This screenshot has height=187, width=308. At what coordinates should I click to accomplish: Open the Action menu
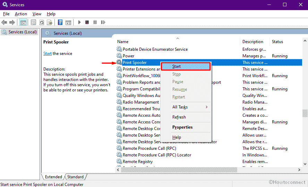(21, 14)
